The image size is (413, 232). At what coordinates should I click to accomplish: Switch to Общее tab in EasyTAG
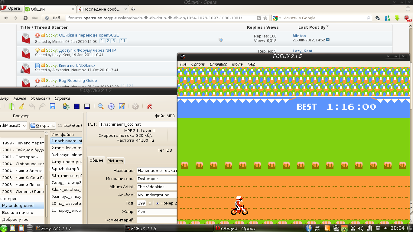96,160
